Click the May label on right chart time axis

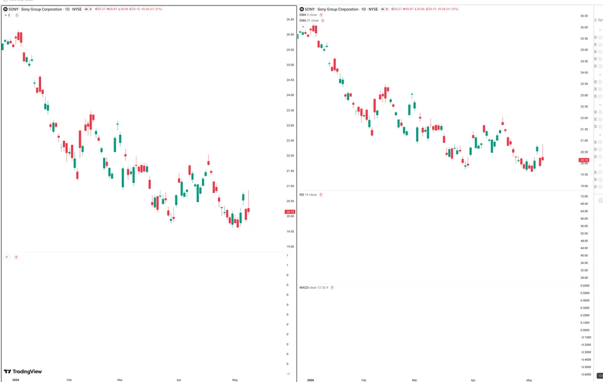pyautogui.click(x=529, y=380)
